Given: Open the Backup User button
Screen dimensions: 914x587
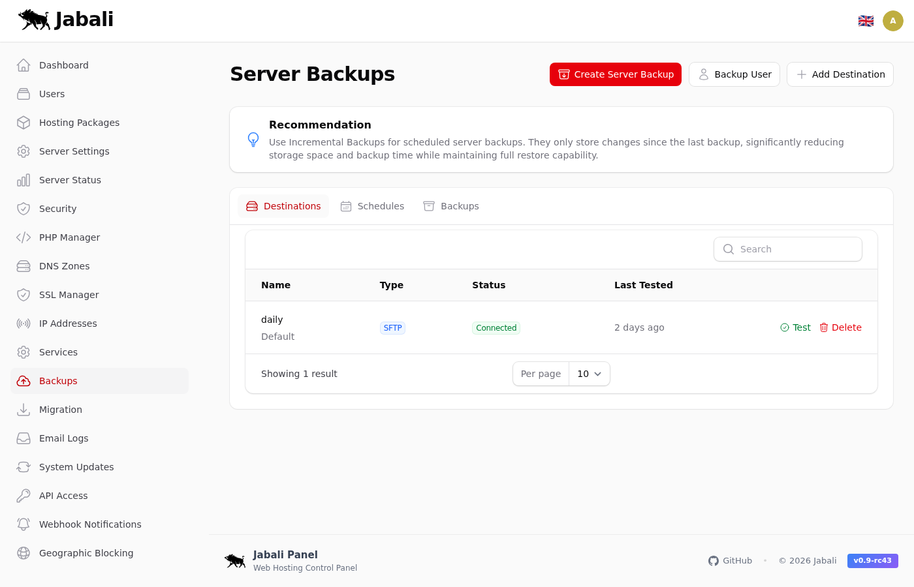Looking at the screenshot, I should [x=734, y=74].
